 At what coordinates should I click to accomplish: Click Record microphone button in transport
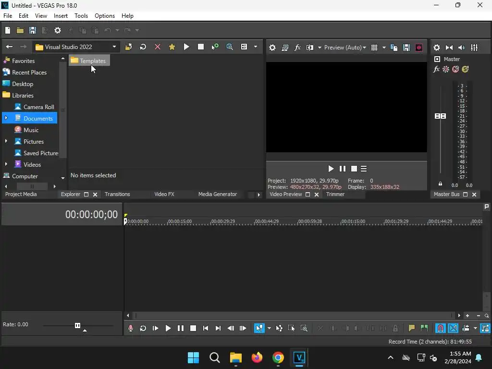[x=131, y=328]
